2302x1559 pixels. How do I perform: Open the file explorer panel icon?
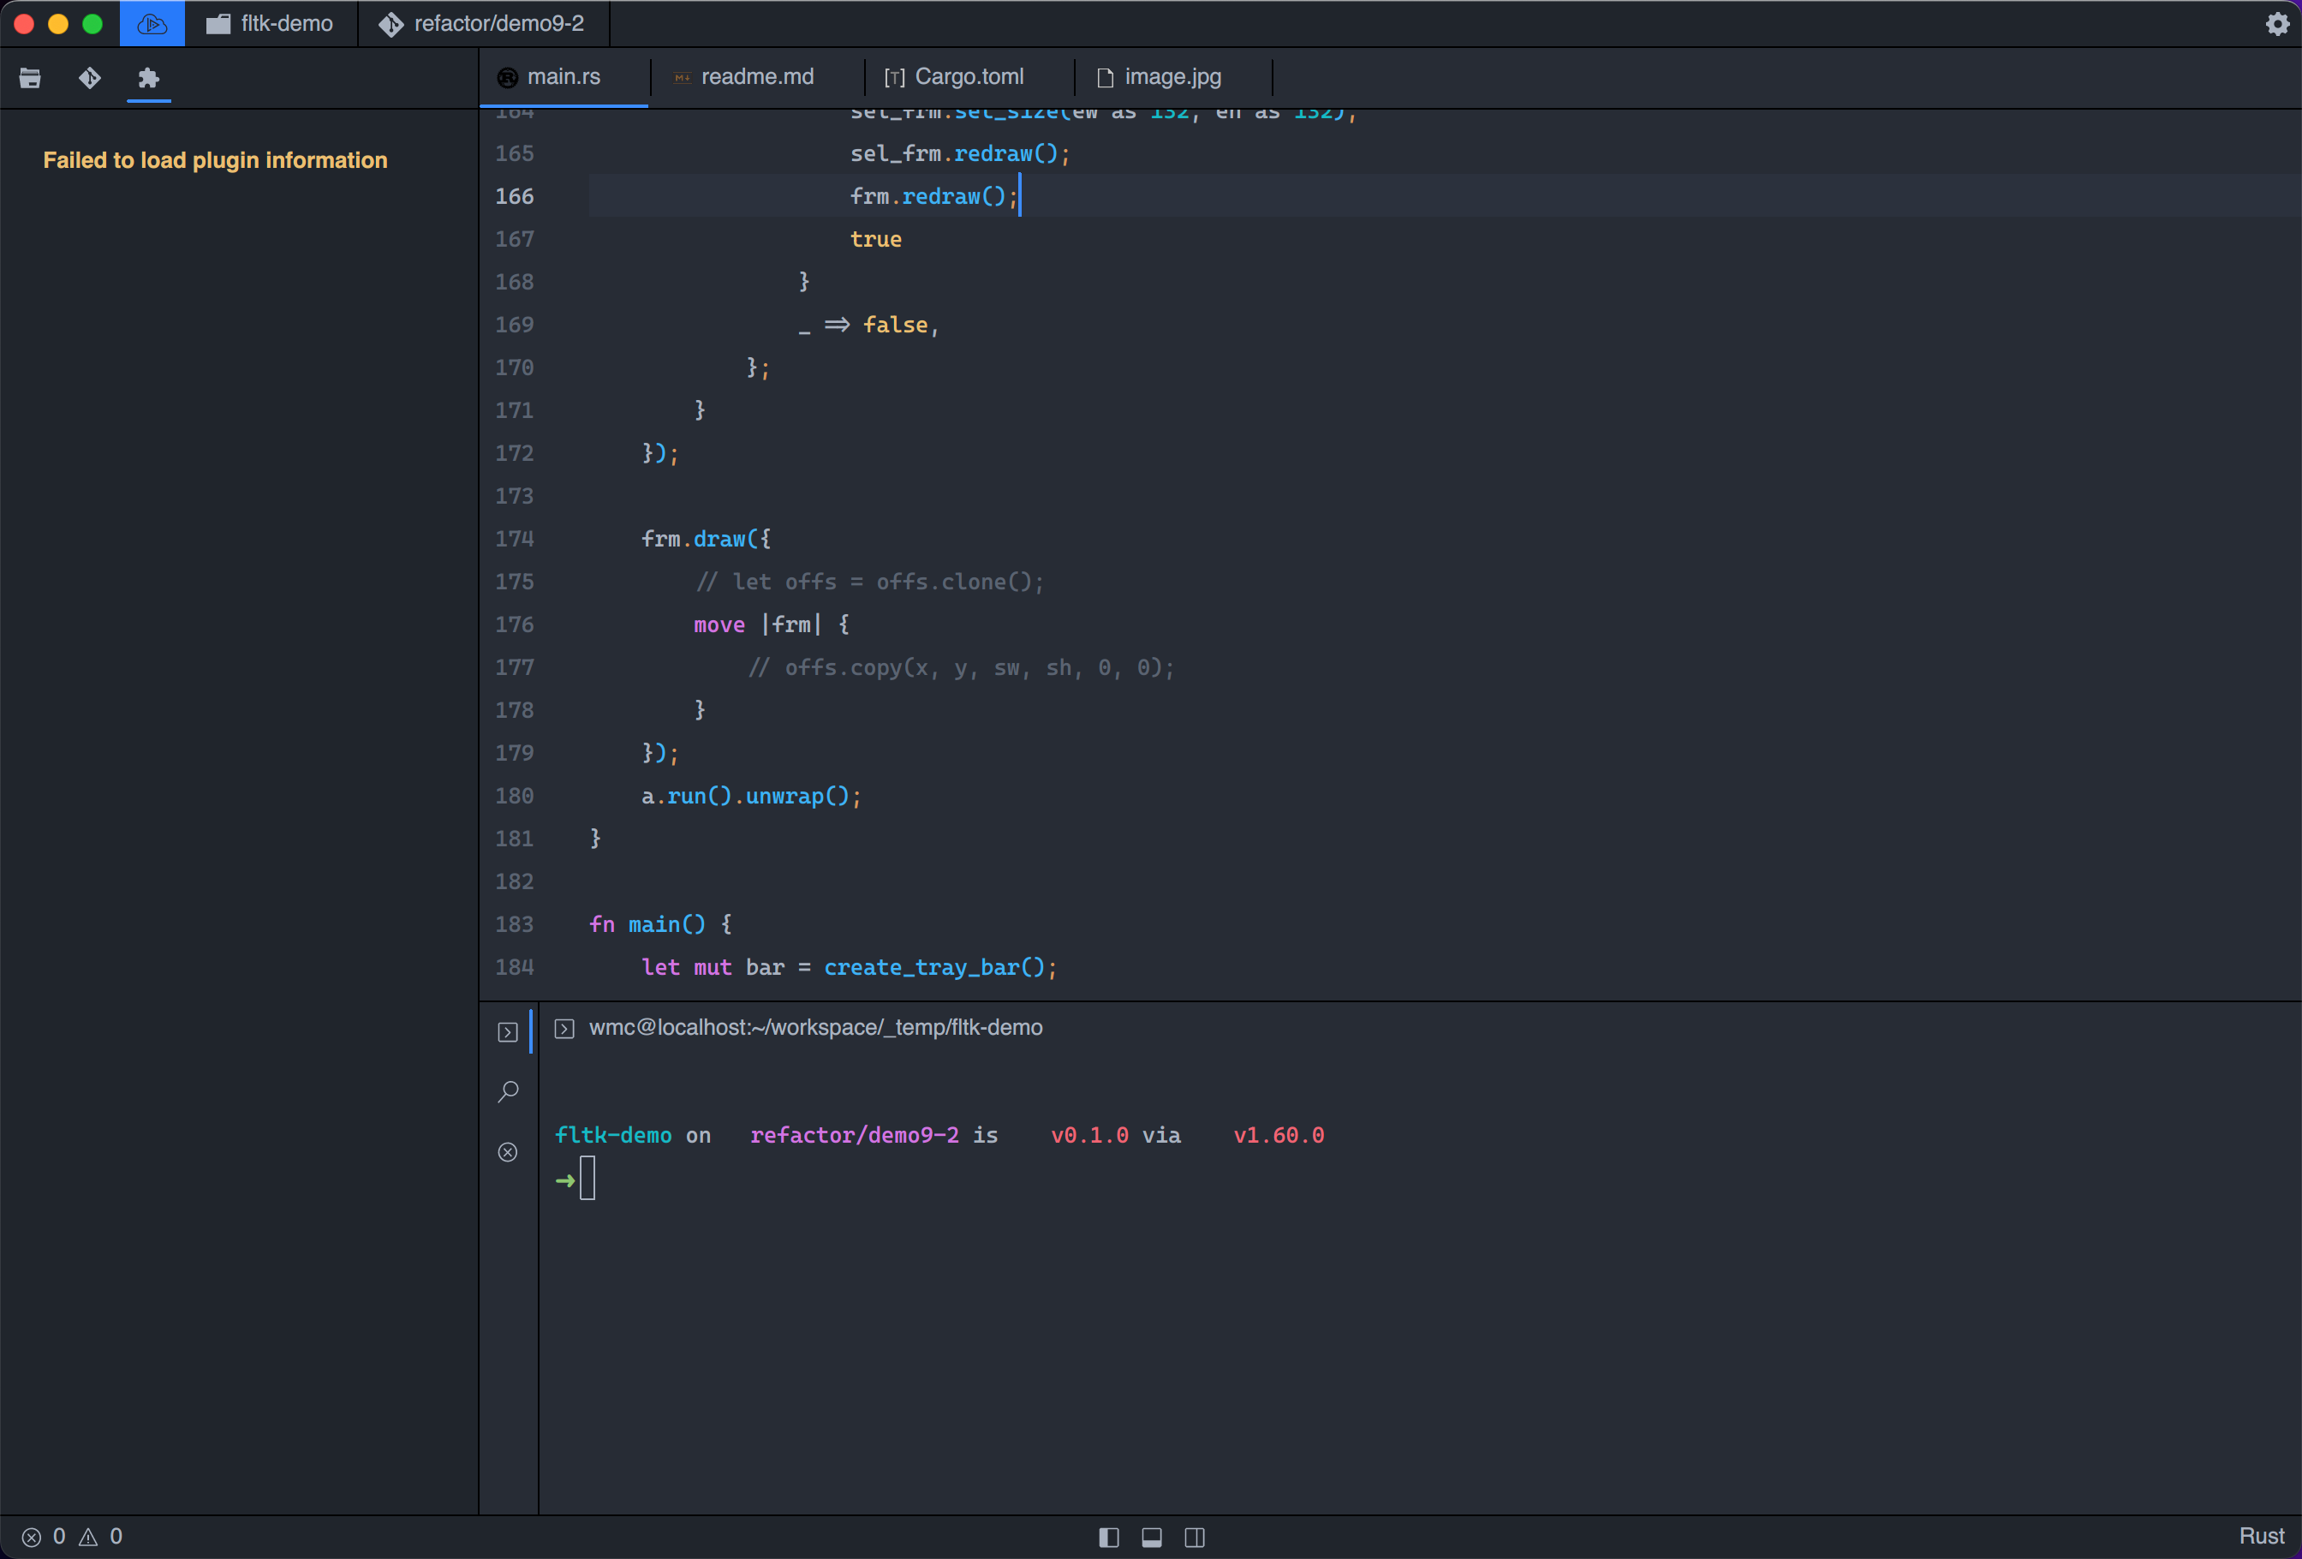[x=30, y=78]
